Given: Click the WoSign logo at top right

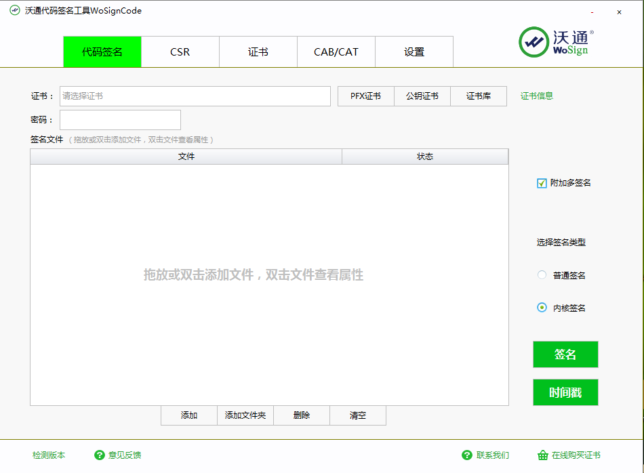Looking at the screenshot, I should click(x=556, y=42).
